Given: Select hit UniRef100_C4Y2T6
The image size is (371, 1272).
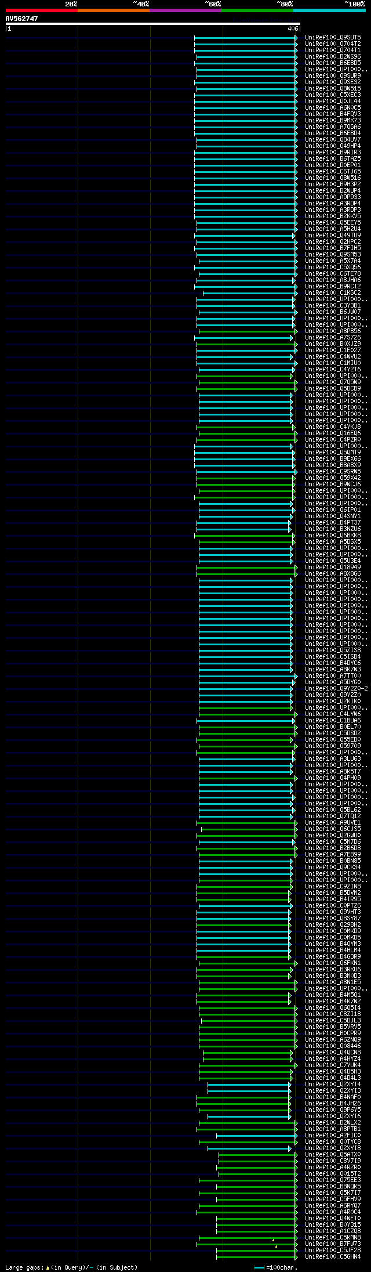Looking at the screenshot, I should click(333, 370).
